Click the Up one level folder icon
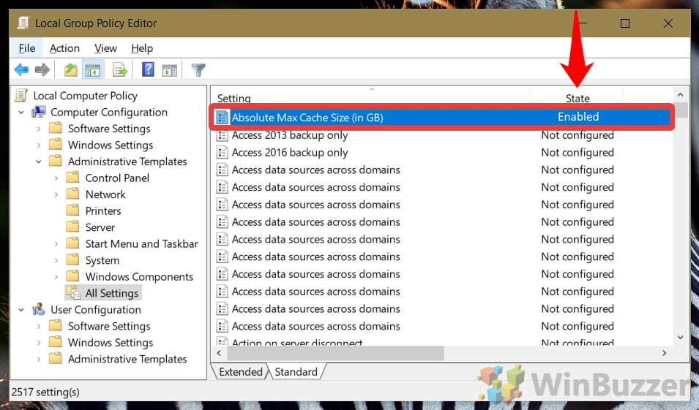This screenshot has width=699, height=410. click(x=70, y=70)
